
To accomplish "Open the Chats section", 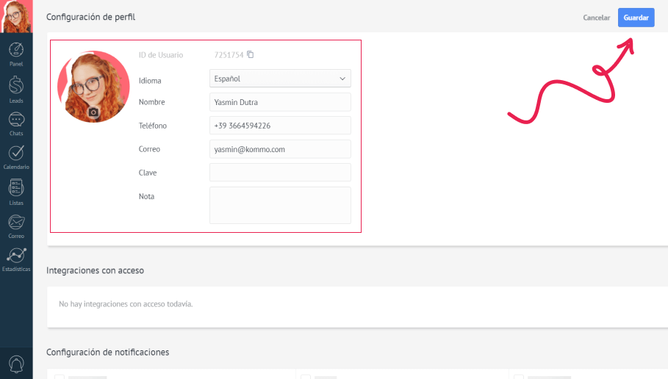I will pyautogui.click(x=16, y=123).
